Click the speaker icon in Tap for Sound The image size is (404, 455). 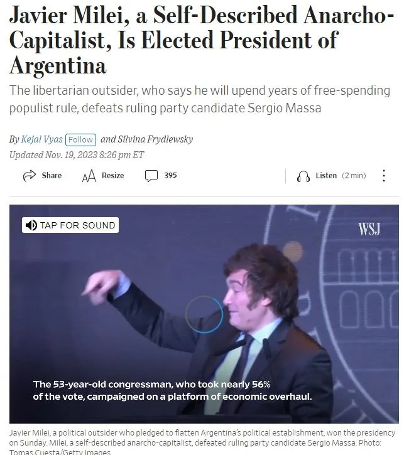31,225
